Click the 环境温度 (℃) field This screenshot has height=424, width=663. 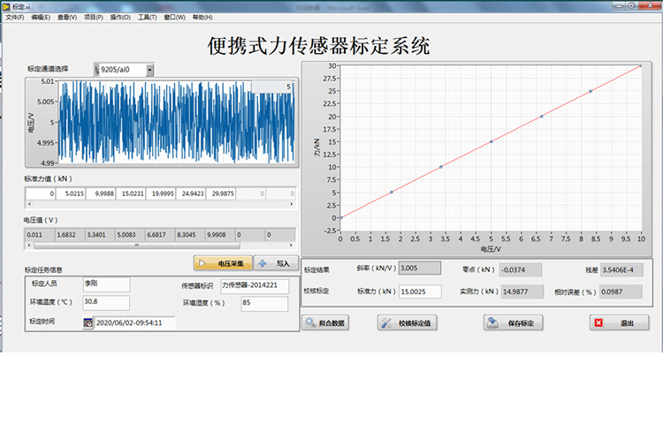[105, 302]
